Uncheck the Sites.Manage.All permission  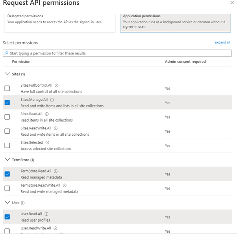7,103
